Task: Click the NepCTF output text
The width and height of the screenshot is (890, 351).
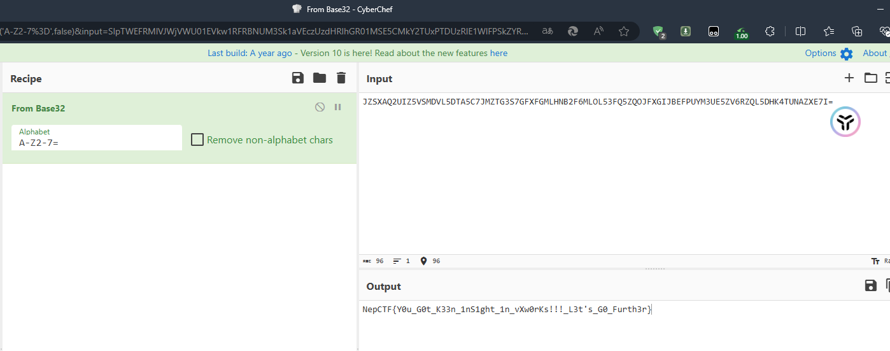Action: (x=507, y=310)
